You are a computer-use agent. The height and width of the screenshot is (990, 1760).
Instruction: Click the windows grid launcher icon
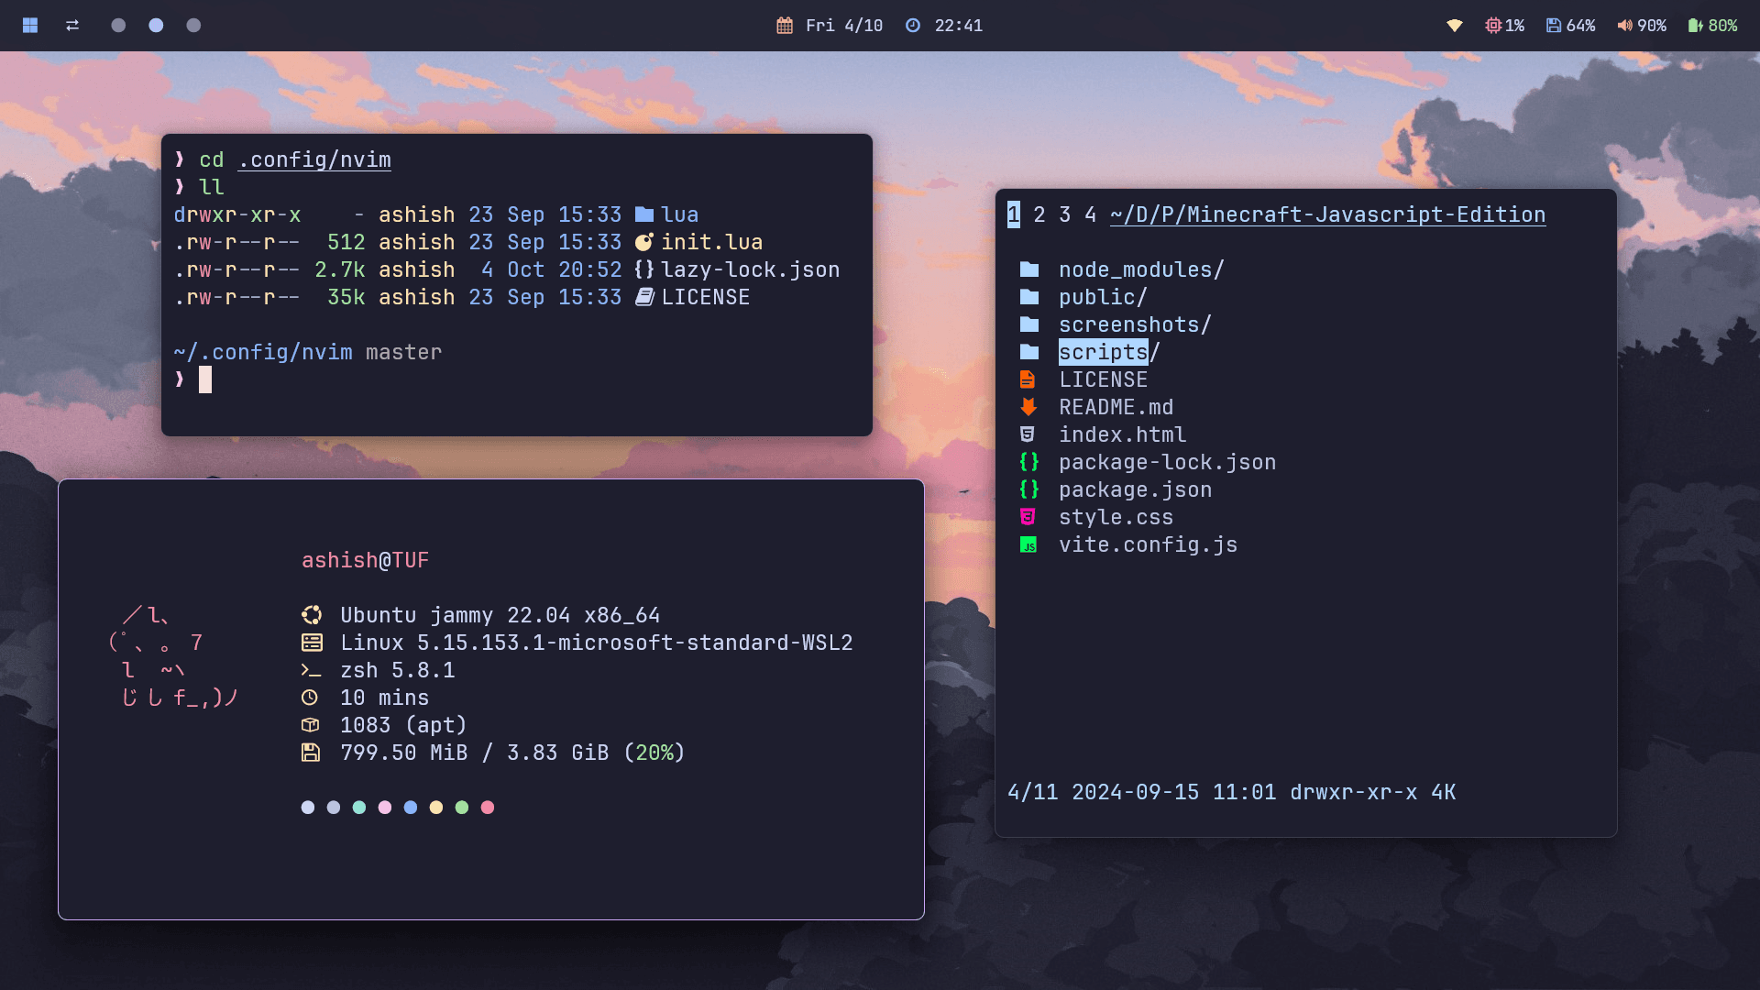coord(30,26)
